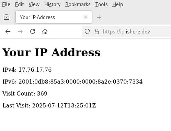Open the Help menu
The width and height of the screenshot is (171, 131).
[x=118, y=4]
